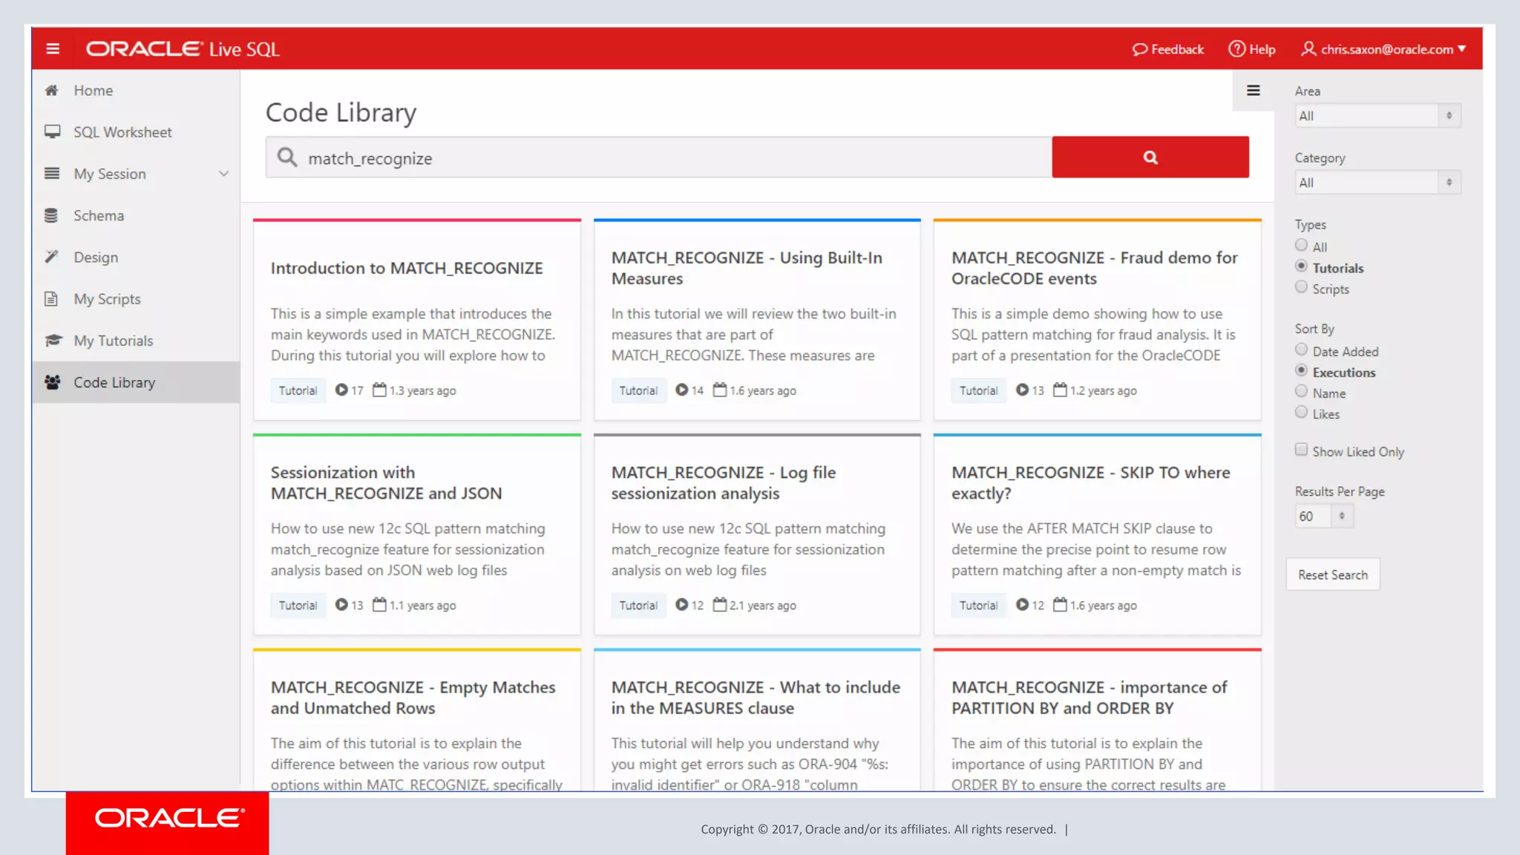This screenshot has width=1520, height=855.
Task: Open My Scripts in the sidebar
Action: point(107,299)
